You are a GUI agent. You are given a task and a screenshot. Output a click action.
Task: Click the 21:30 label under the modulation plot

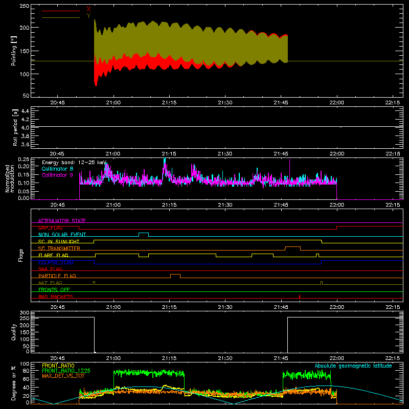point(225,205)
